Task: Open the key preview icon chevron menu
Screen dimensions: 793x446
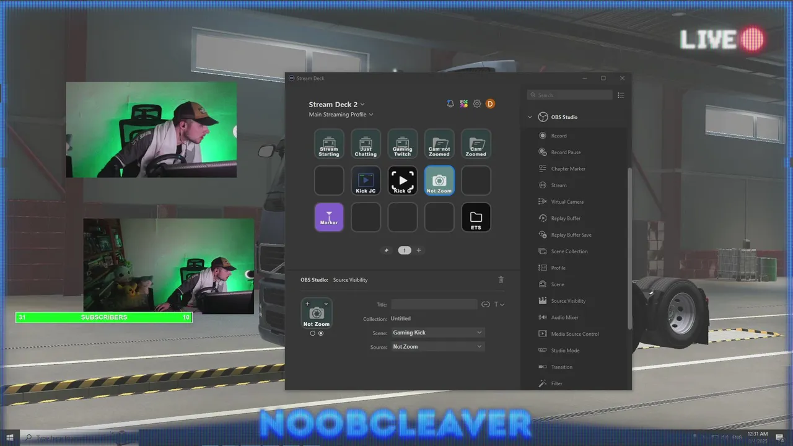Action: [326, 304]
